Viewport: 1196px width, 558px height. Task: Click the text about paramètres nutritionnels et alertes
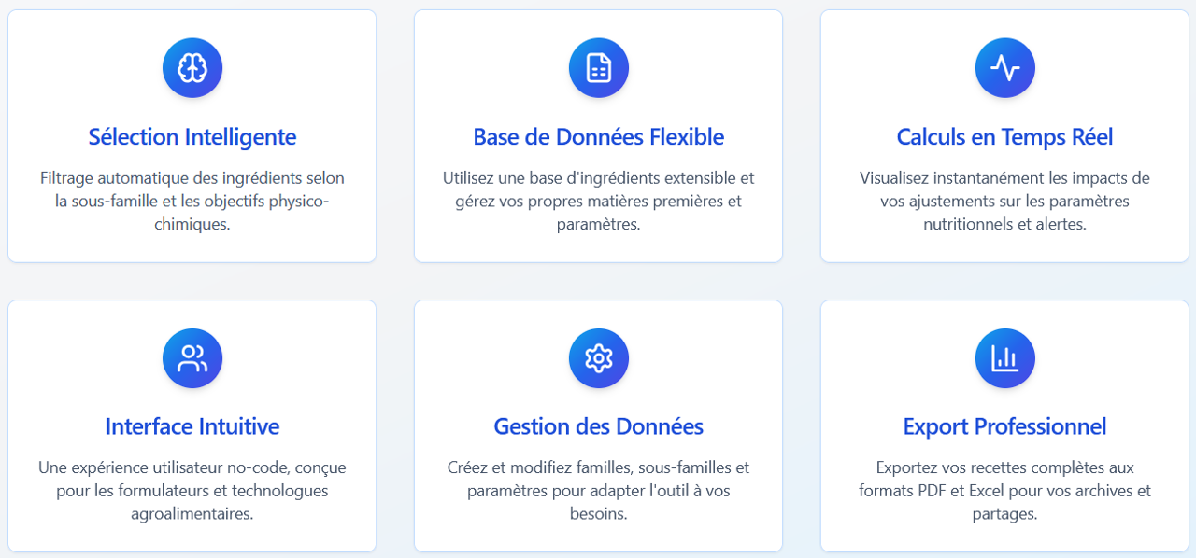[x=1005, y=202]
